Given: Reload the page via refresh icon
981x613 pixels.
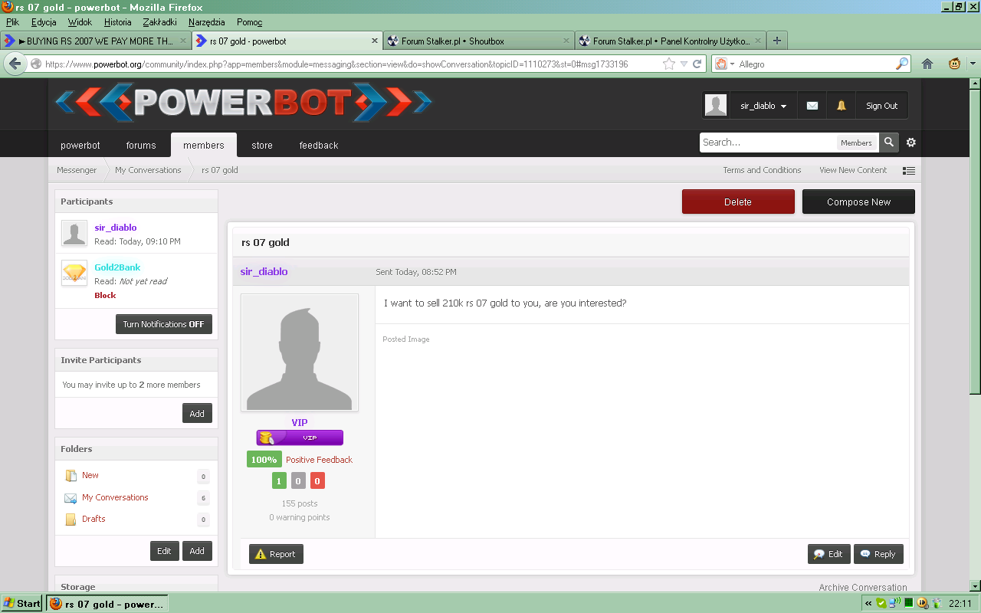Looking at the screenshot, I should pos(697,64).
